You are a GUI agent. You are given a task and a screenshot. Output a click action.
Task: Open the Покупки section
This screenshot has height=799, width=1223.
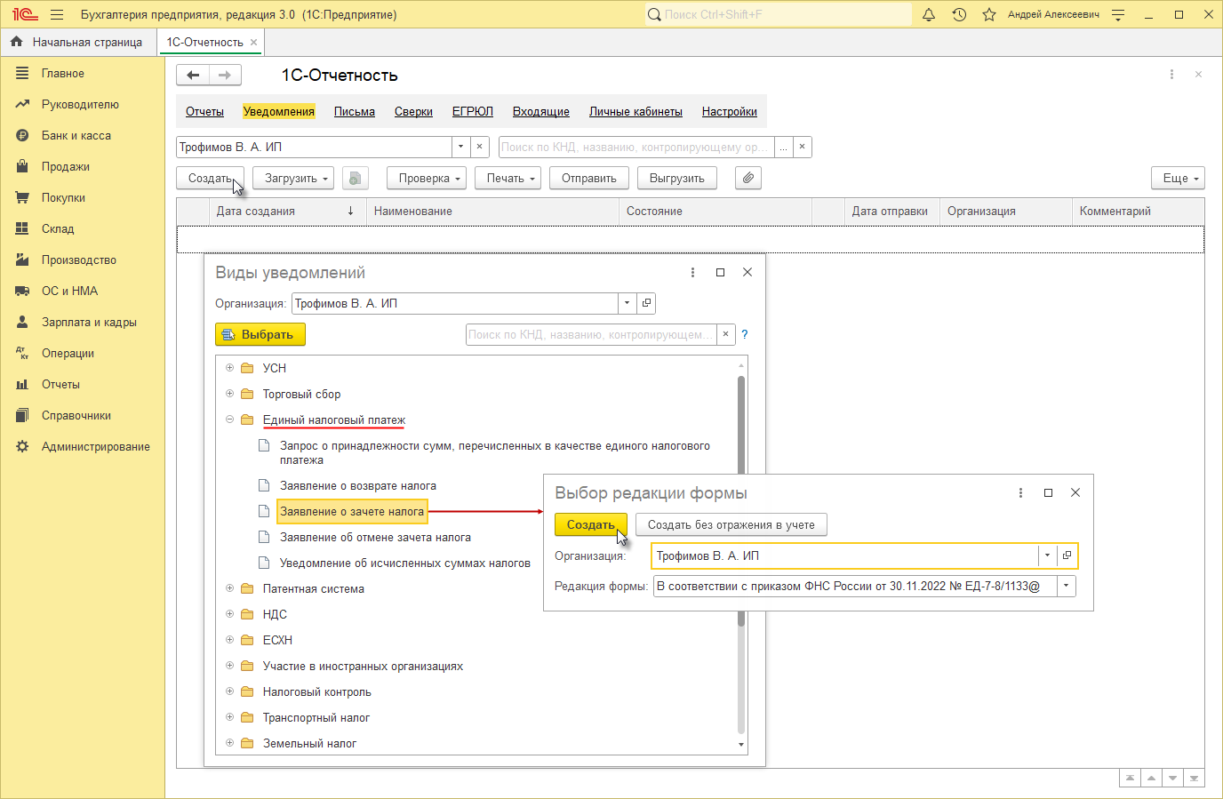coord(63,198)
